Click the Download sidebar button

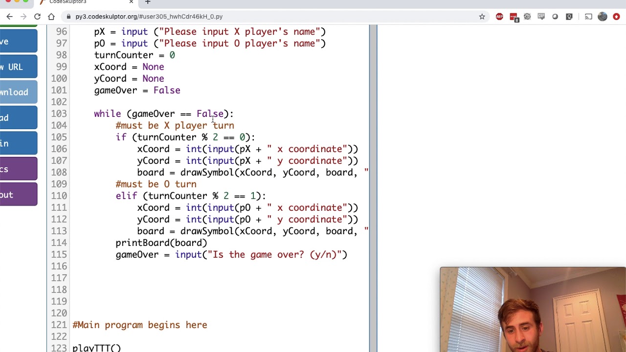[x=18, y=92]
